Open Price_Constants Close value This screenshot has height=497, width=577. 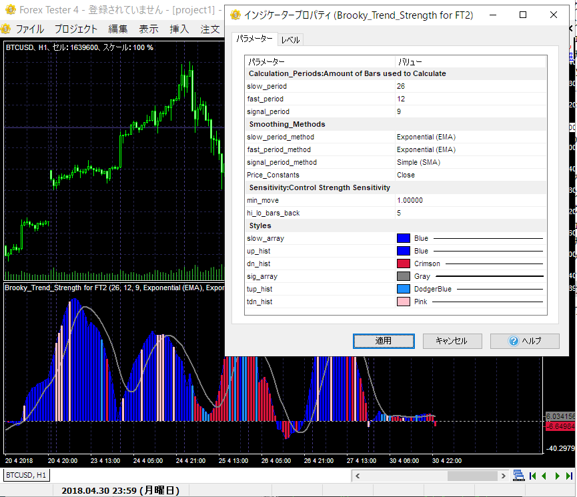(x=406, y=175)
